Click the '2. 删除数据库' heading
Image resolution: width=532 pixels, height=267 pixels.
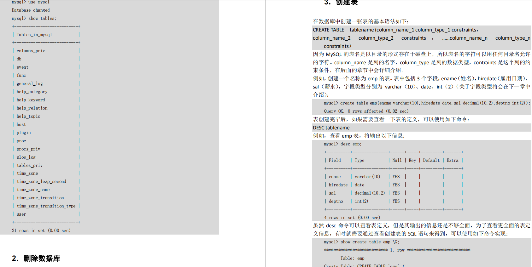pos(36,258)
